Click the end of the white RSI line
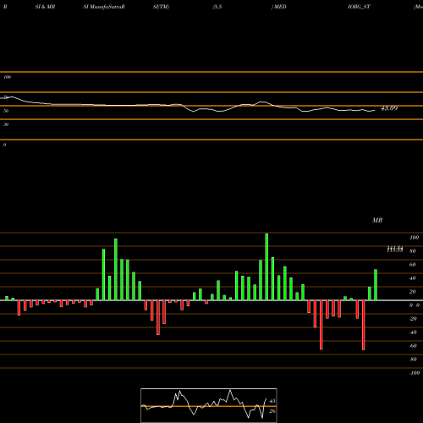 375,111
